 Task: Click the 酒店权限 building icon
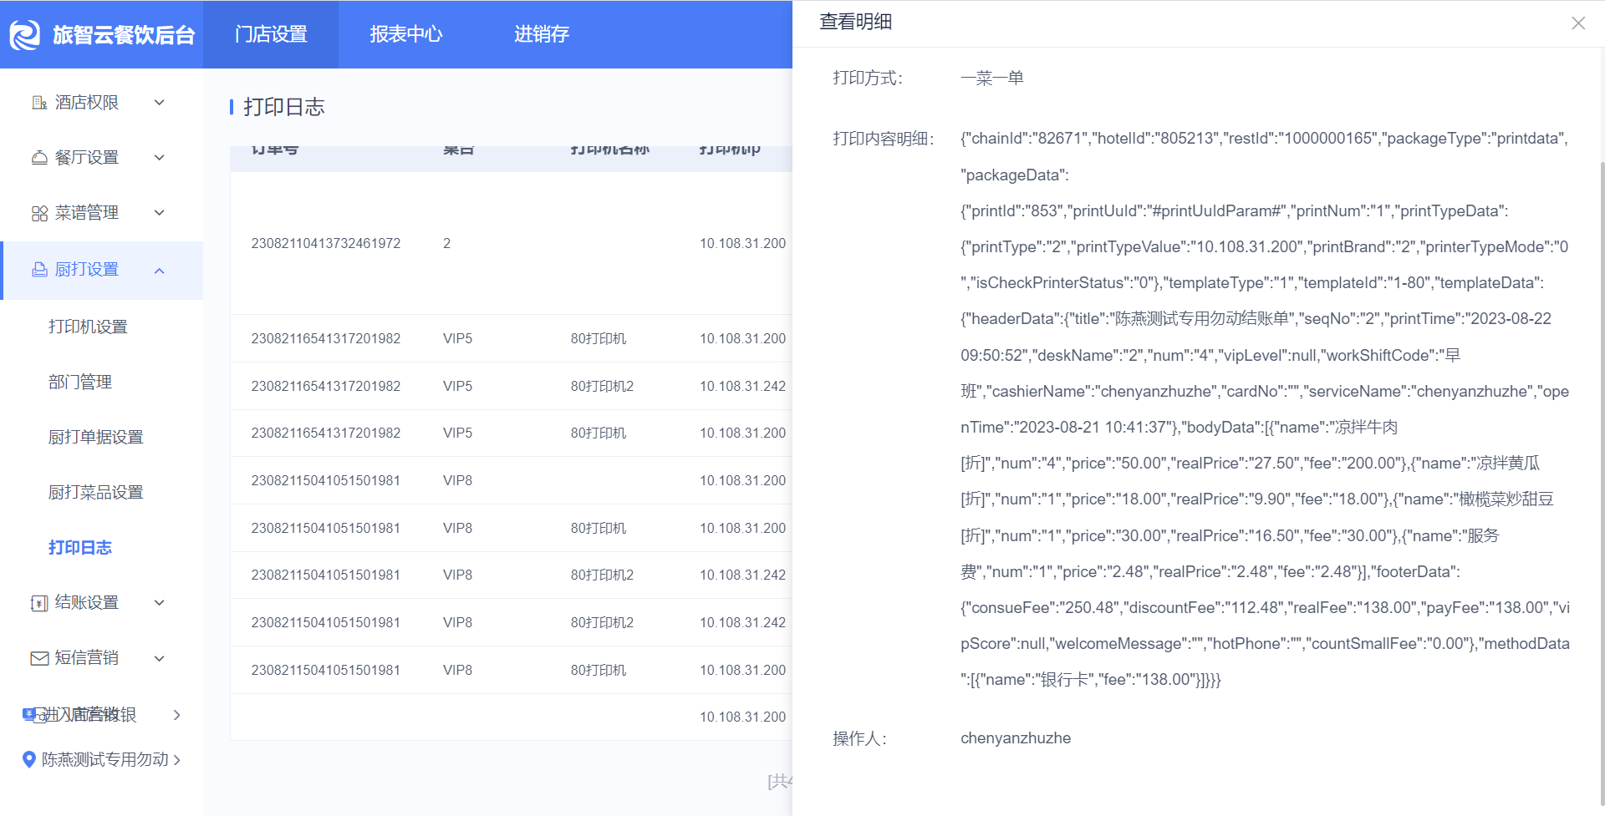point(39,103)
